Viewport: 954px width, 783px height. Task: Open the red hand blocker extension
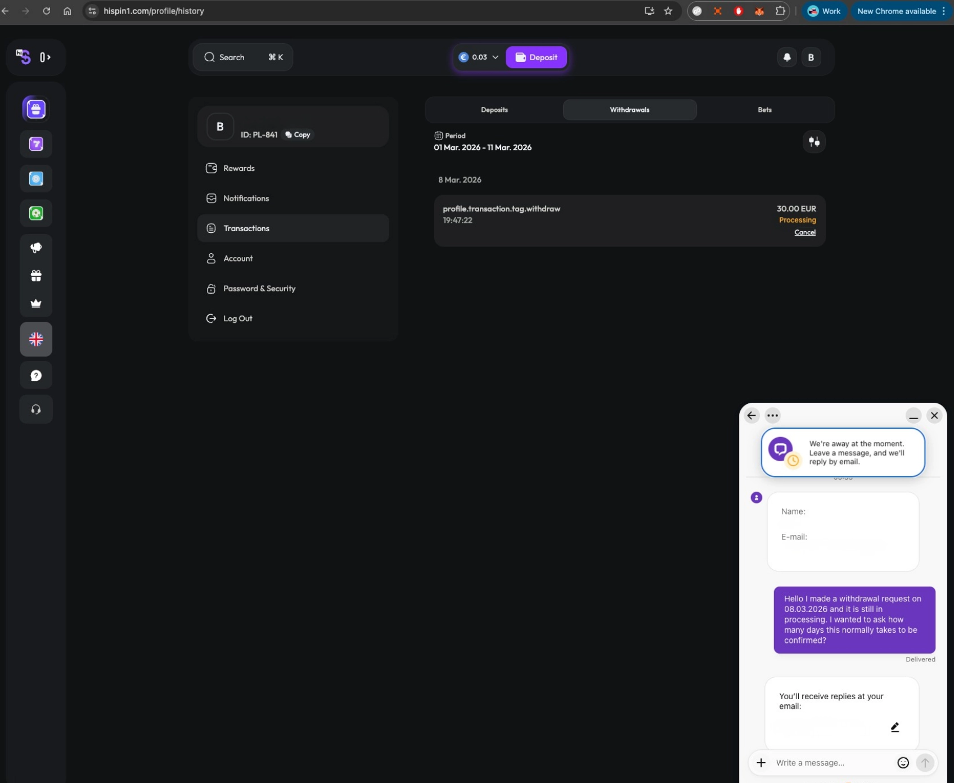click(739, 11)
